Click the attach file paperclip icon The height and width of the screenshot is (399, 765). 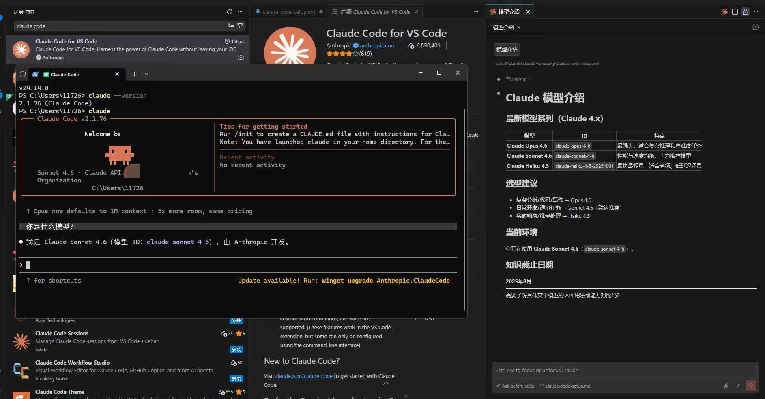726,386
